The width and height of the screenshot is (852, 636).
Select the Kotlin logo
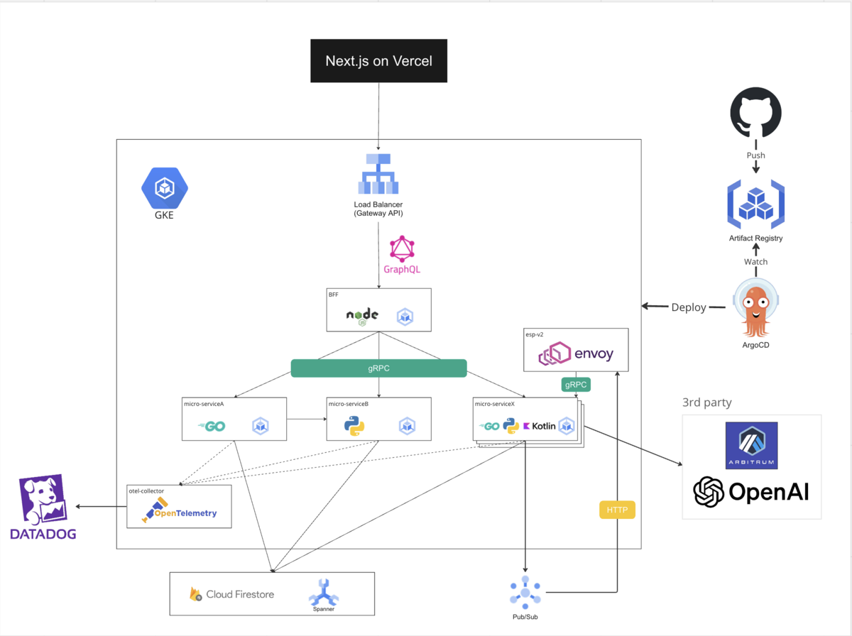539,426
